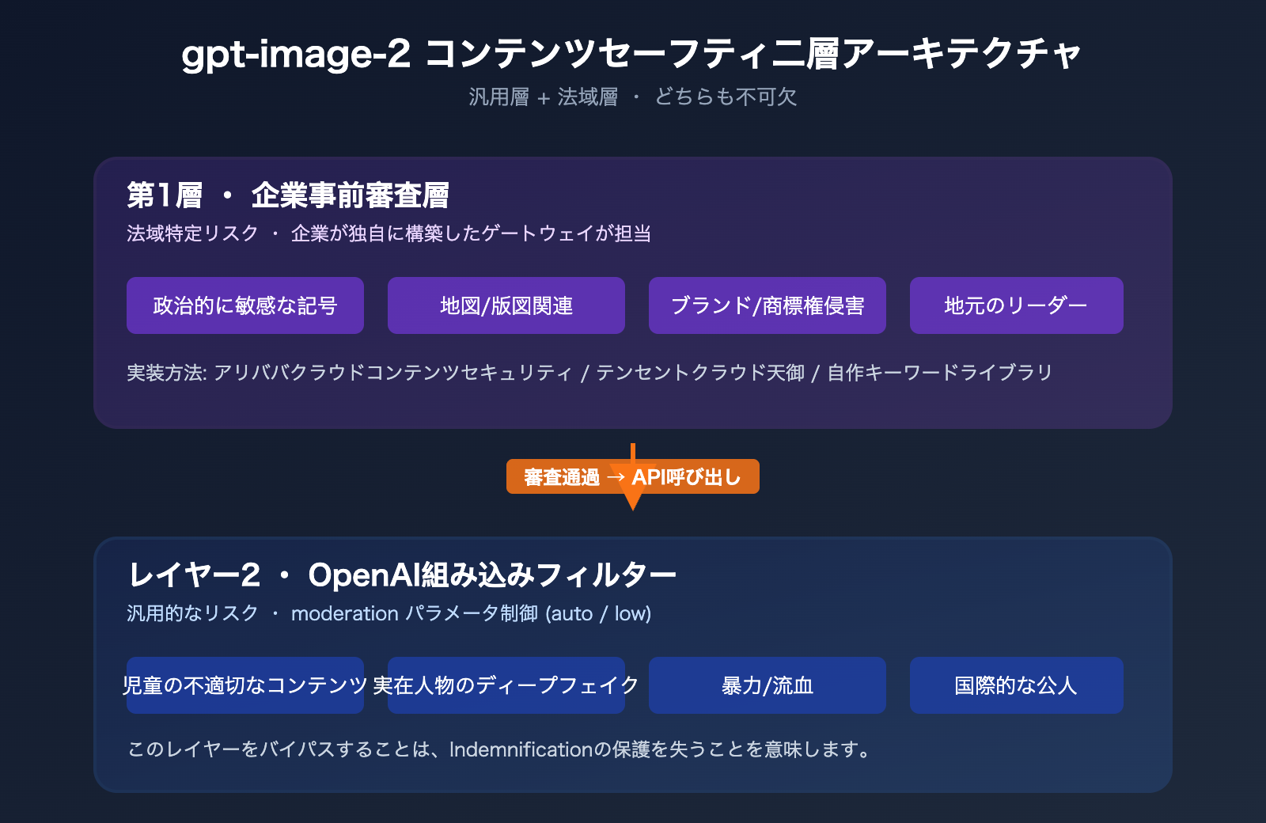This screenshot has width=1266, height=823.
Task: Select the 汎用的なリスク description line
Action: (x=192, y=613)
